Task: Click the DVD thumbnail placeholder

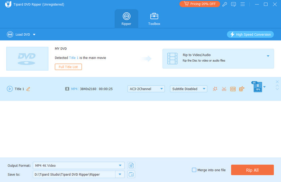Action: point(27,59)
